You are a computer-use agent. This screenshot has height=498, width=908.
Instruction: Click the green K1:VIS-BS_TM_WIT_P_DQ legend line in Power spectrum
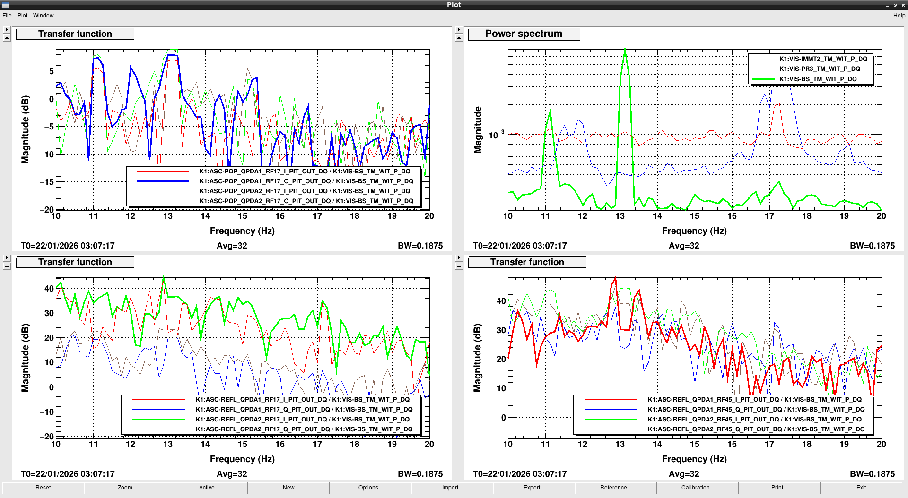(763, 79)
